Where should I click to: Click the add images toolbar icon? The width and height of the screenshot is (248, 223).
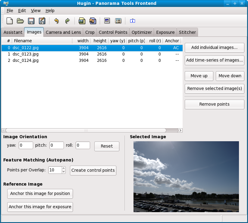[x=82, y=21]
